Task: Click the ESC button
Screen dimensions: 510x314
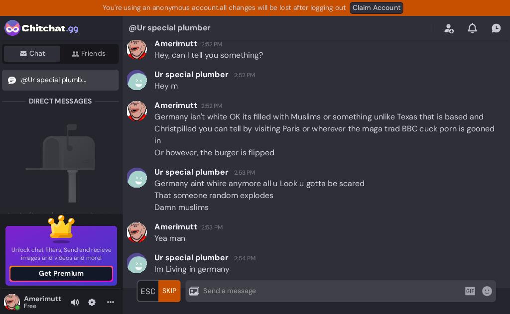Action: [x=148, y=291]
